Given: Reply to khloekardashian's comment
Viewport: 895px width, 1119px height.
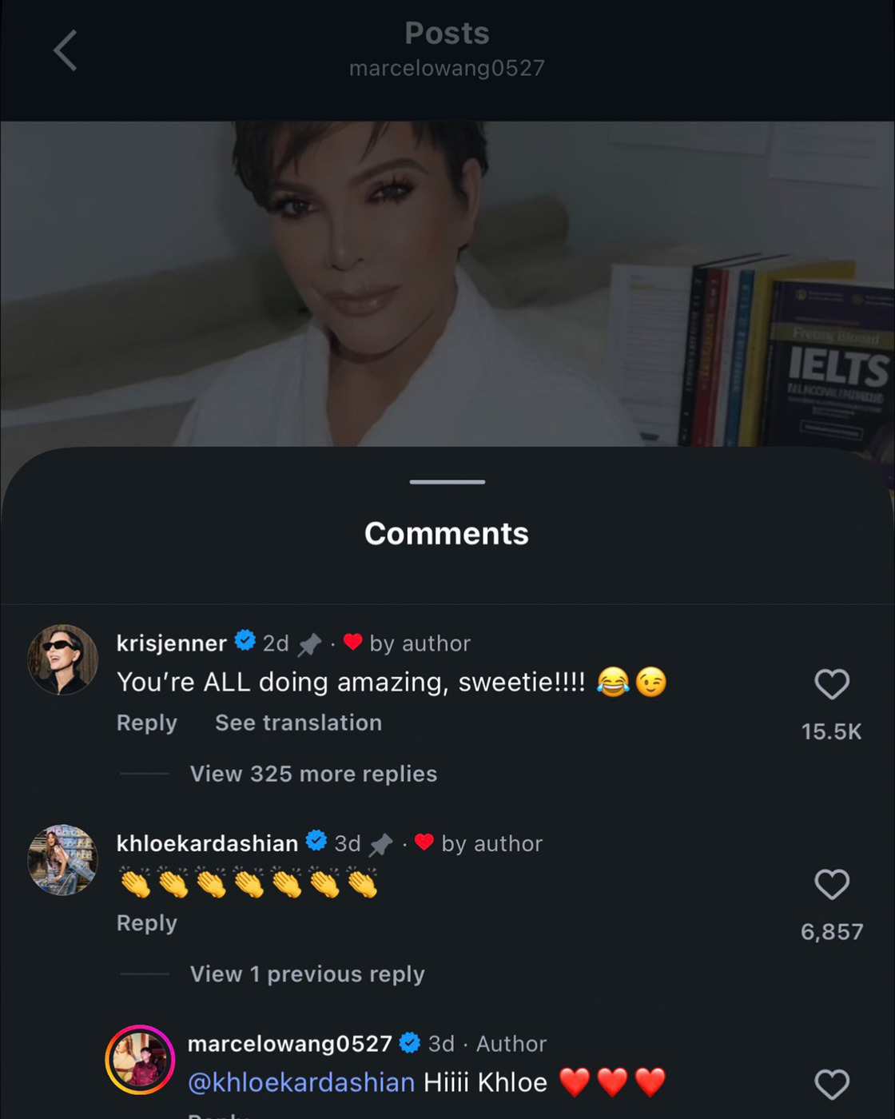Looking at the screenshot, I should (147, 923).
